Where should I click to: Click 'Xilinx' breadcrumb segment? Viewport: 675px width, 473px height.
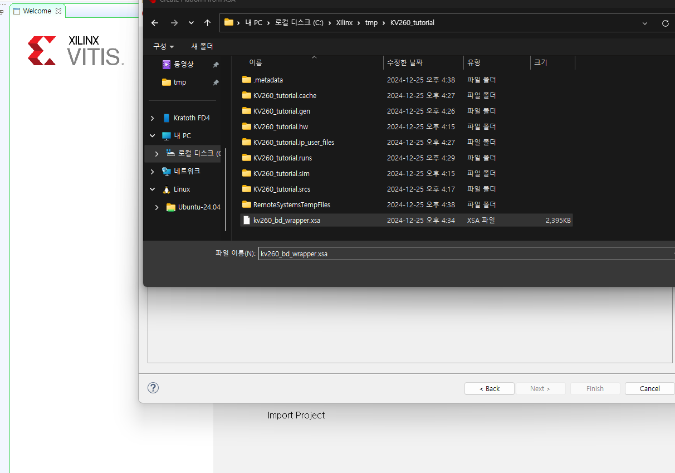click(344, 23)
